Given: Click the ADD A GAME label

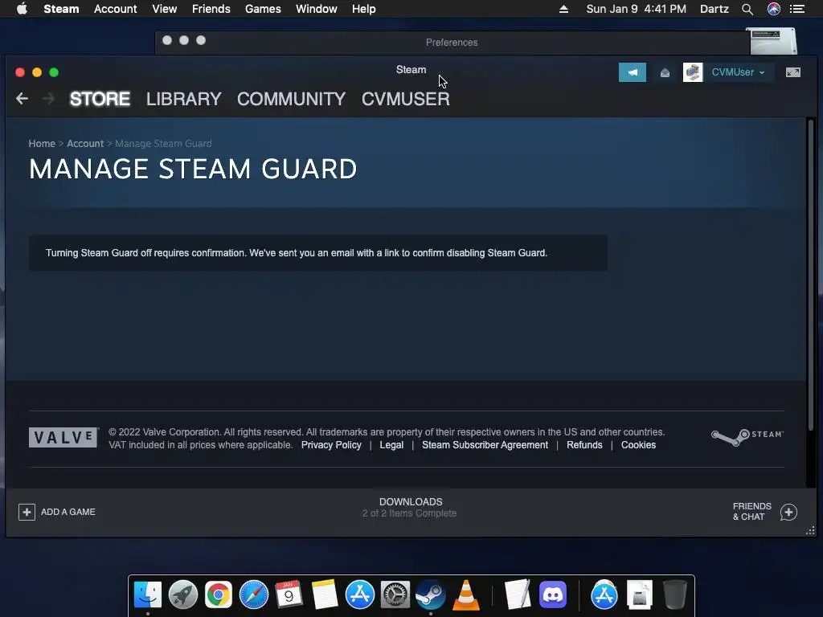Looking at the screenshot, I should 68,512.
